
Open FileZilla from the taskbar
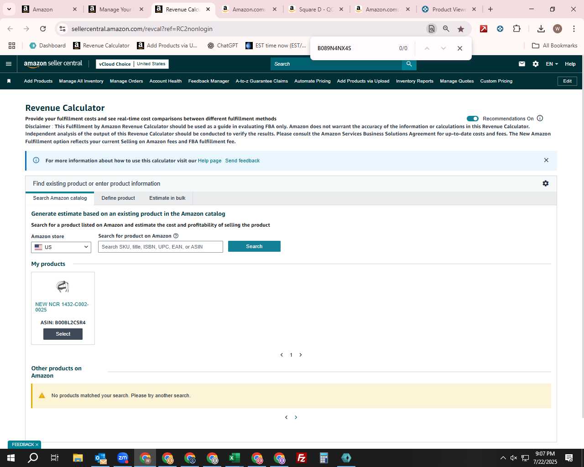tap(302, 458)
